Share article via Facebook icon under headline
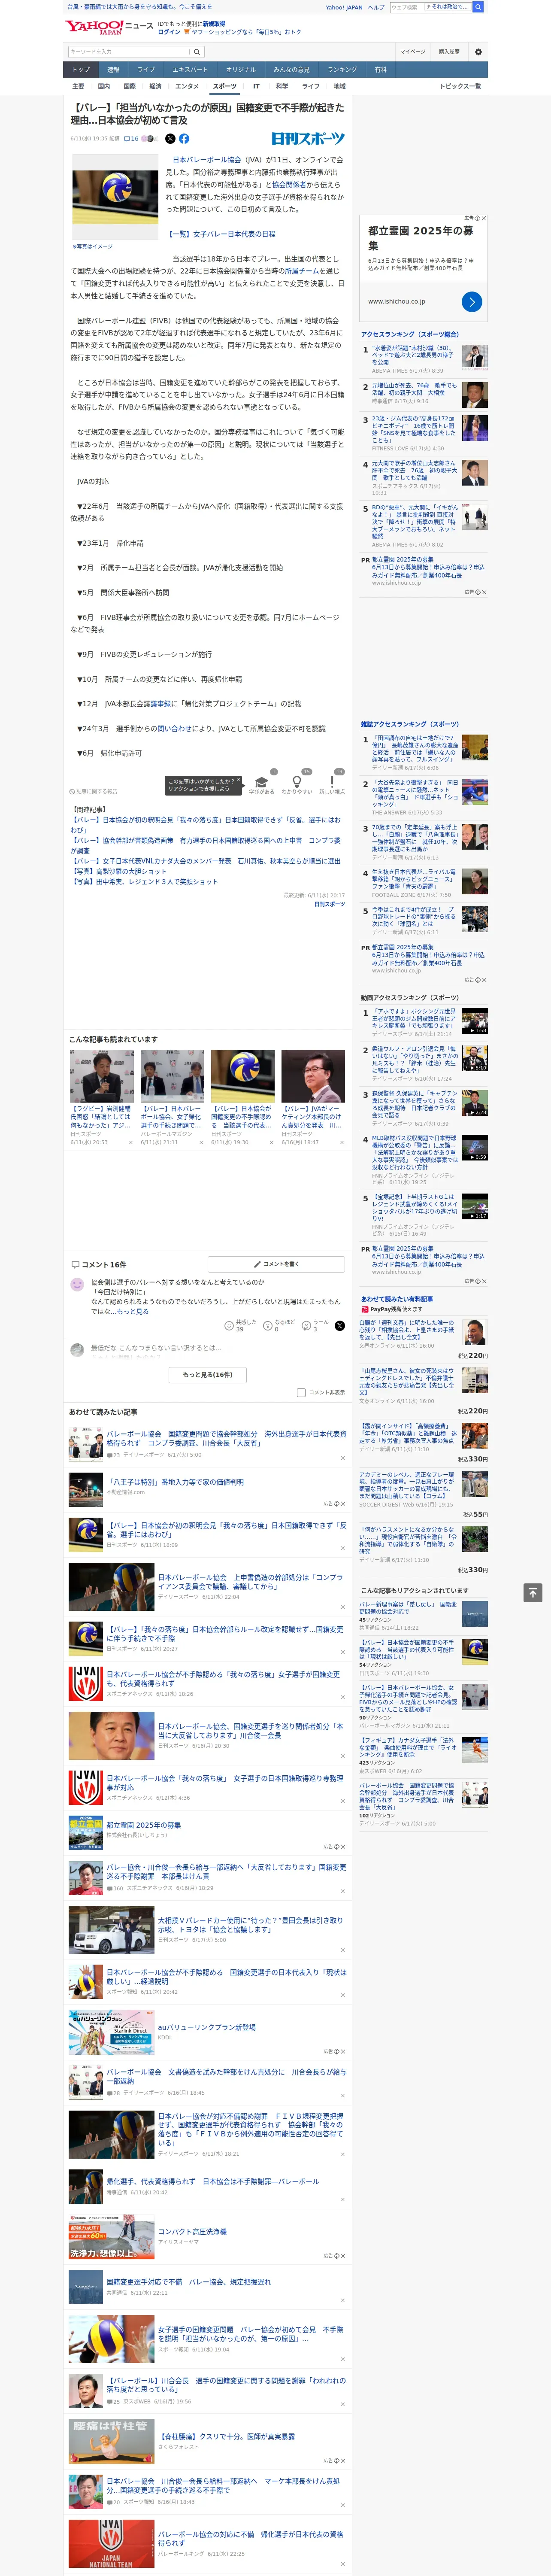 184,139
